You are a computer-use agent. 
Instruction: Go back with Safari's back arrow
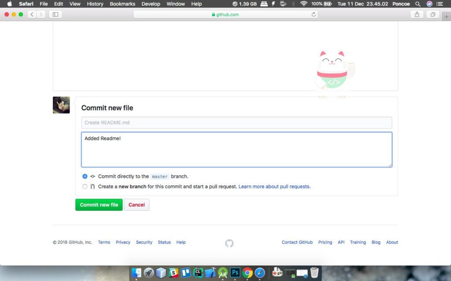[x=32, y=14]
